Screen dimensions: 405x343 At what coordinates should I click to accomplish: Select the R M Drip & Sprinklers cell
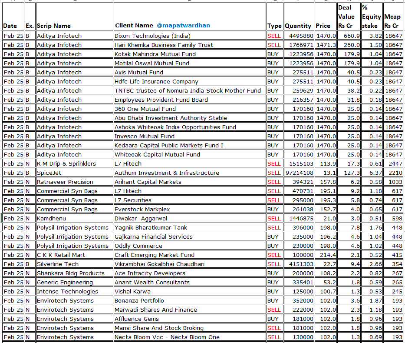click(74, 163)
